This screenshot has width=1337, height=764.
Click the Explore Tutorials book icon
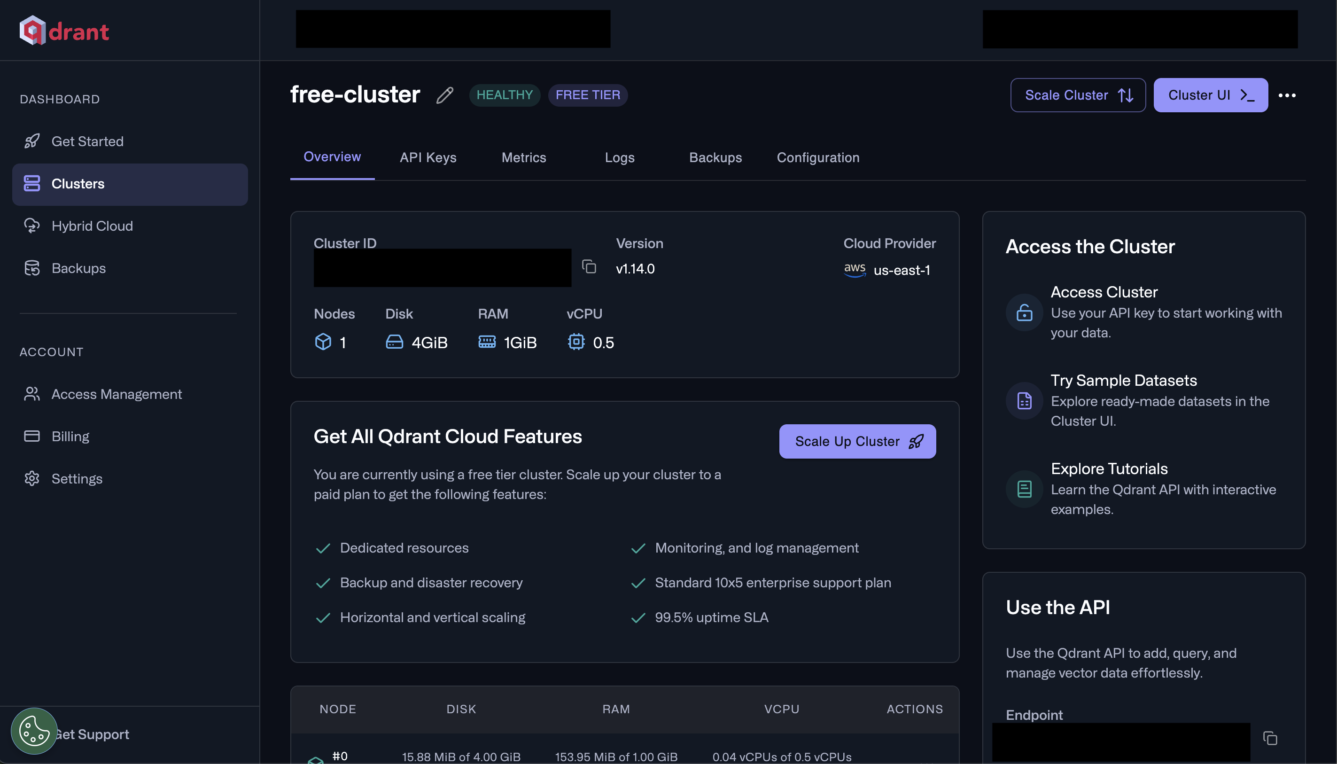click(1025, 489)
